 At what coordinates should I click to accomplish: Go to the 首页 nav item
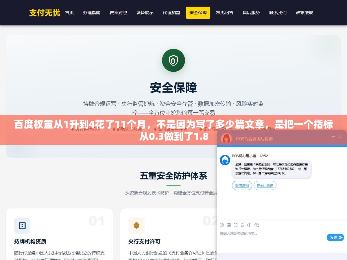pyautogui.click(x=69, y=13)
